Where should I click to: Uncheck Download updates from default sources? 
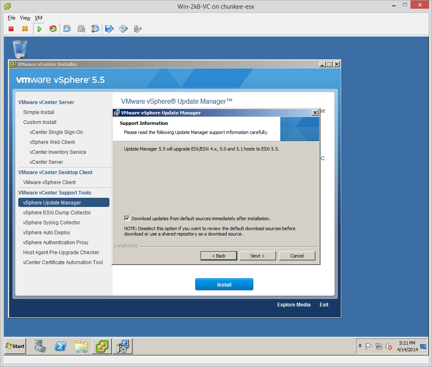tap(127, 219)
